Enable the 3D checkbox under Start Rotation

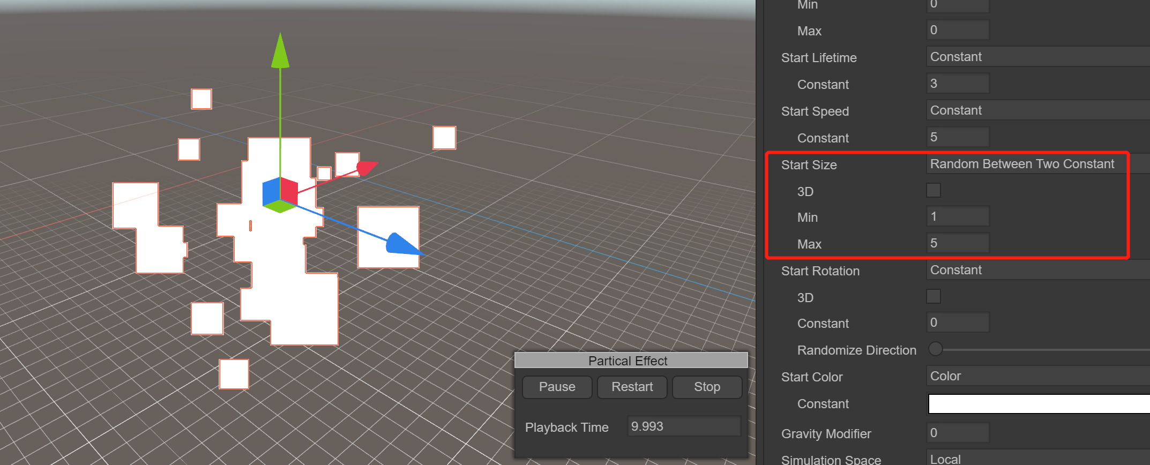[934, 297]
